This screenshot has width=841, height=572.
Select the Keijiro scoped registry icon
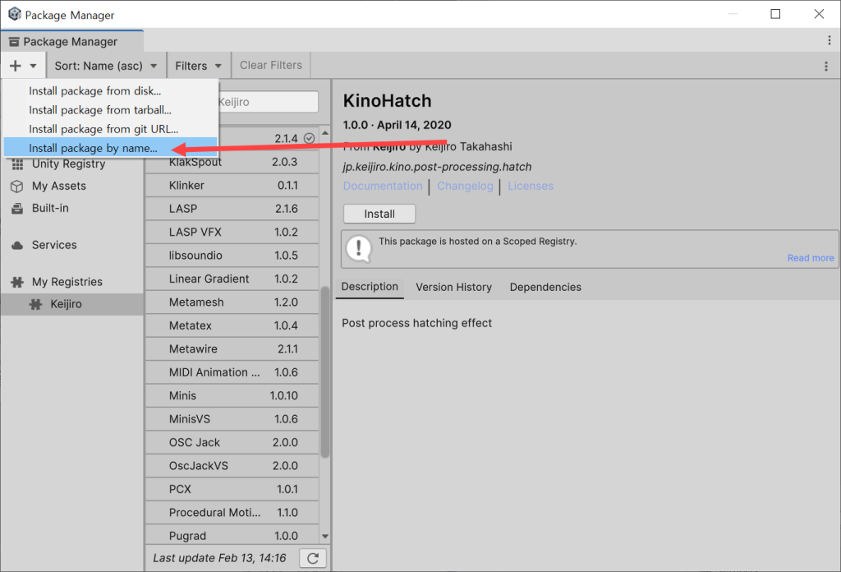pos(34,304)
